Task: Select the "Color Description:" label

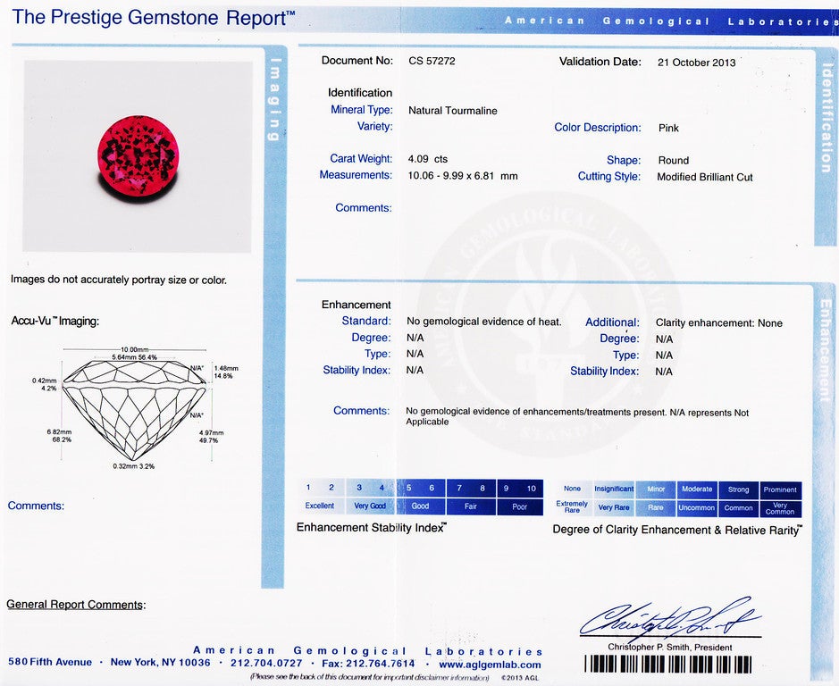Action: coord(598,128)
